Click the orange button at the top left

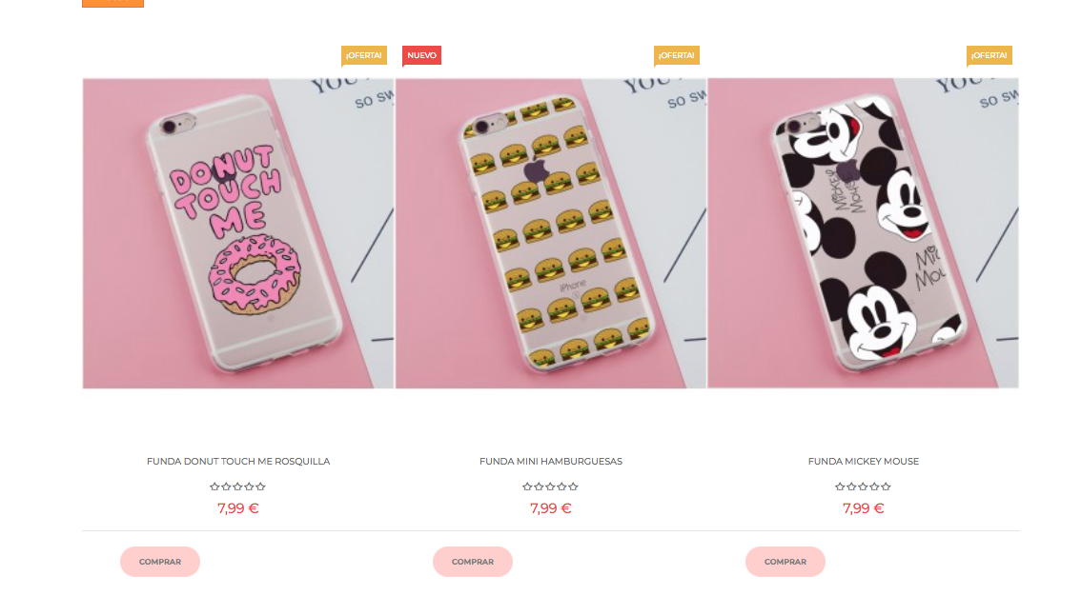(113, 4)
